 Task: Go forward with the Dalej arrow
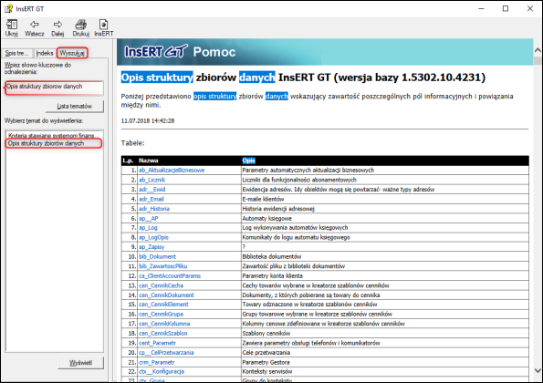pyautogui.click(x=57, y=27)
